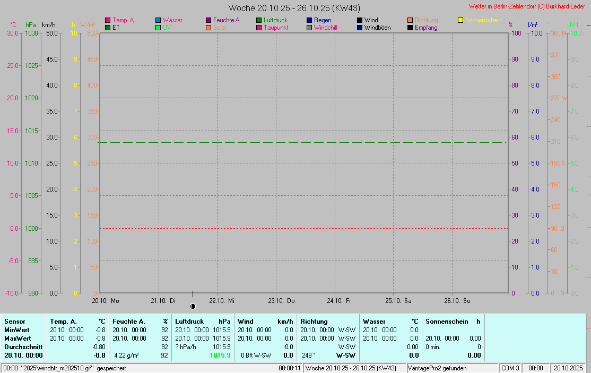
Task: Click the Taupunkt legend square
Action: tap(259, 28)
